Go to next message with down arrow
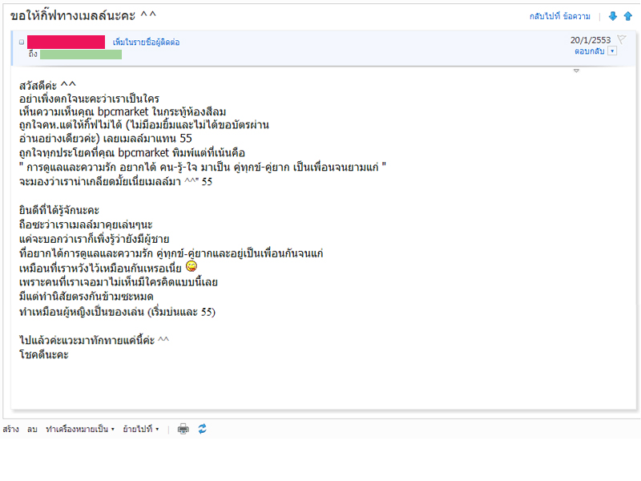The width and height of the screenshot is (641, 481). (x=612, y=16)
